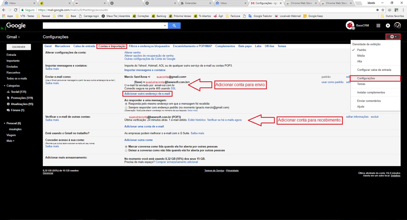407x220 pixels.
Task: Open the notifications bell icon
Action: pyautogui.click(x=388, y=26)
